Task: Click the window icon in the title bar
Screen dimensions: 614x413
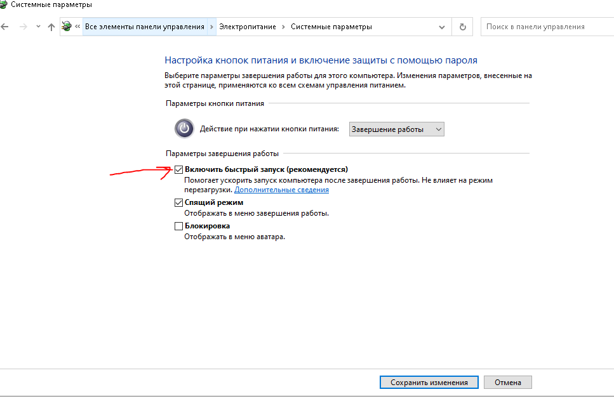Action: coord(3,4)
